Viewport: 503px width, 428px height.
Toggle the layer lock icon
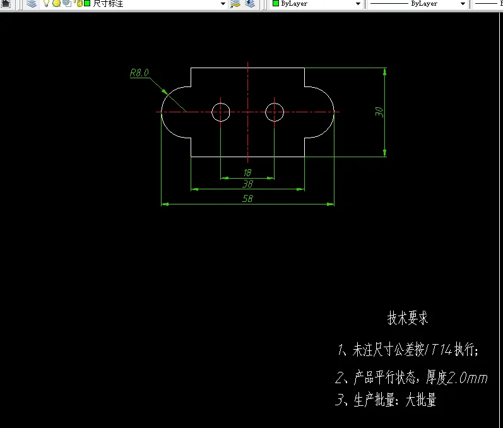(x=78, y=3)
